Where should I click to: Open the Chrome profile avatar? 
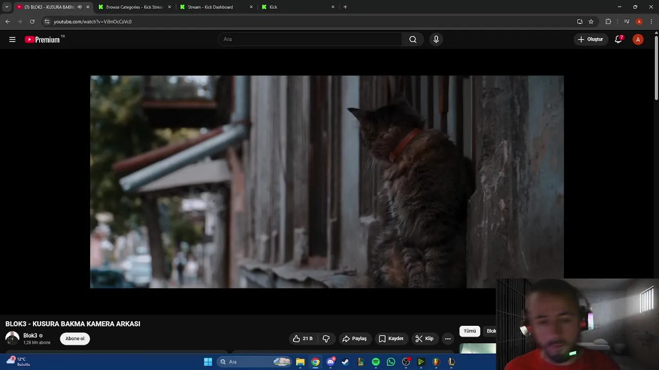pos(639,22)
